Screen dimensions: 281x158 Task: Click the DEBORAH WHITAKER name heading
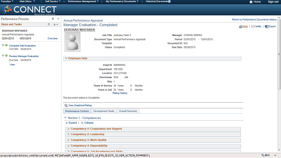[79, 30]
